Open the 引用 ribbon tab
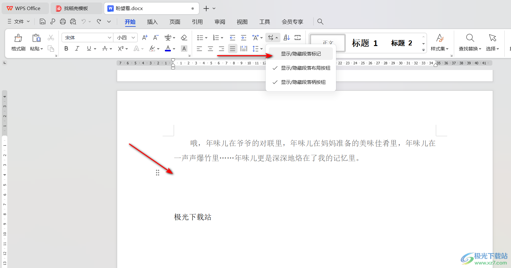Image resolution: width=511 pixels, height=268 pixels. pyautogui.click(x=197, y=22)
